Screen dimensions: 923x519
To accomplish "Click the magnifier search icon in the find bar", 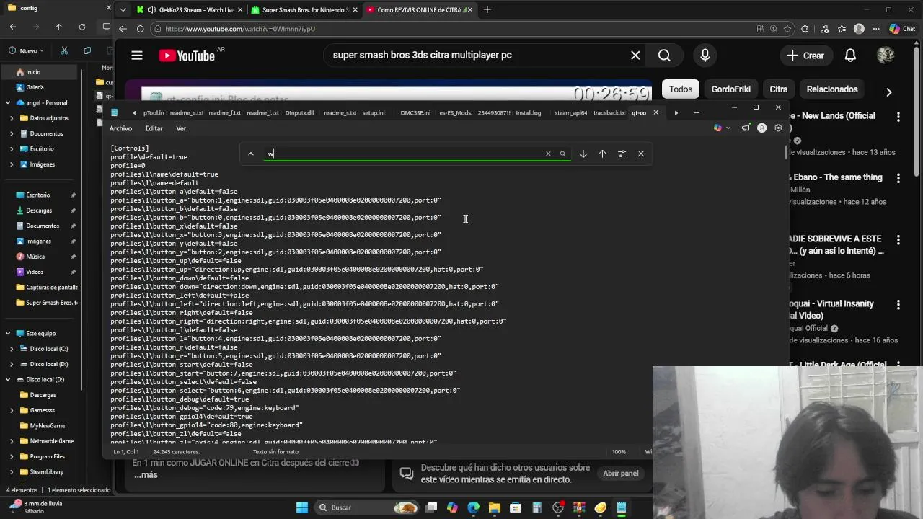I will (x=563, y=154).
